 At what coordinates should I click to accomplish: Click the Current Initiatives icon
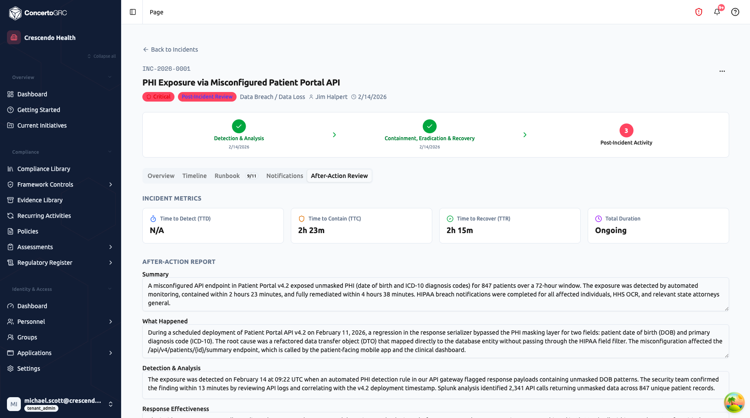pos(10,125)
